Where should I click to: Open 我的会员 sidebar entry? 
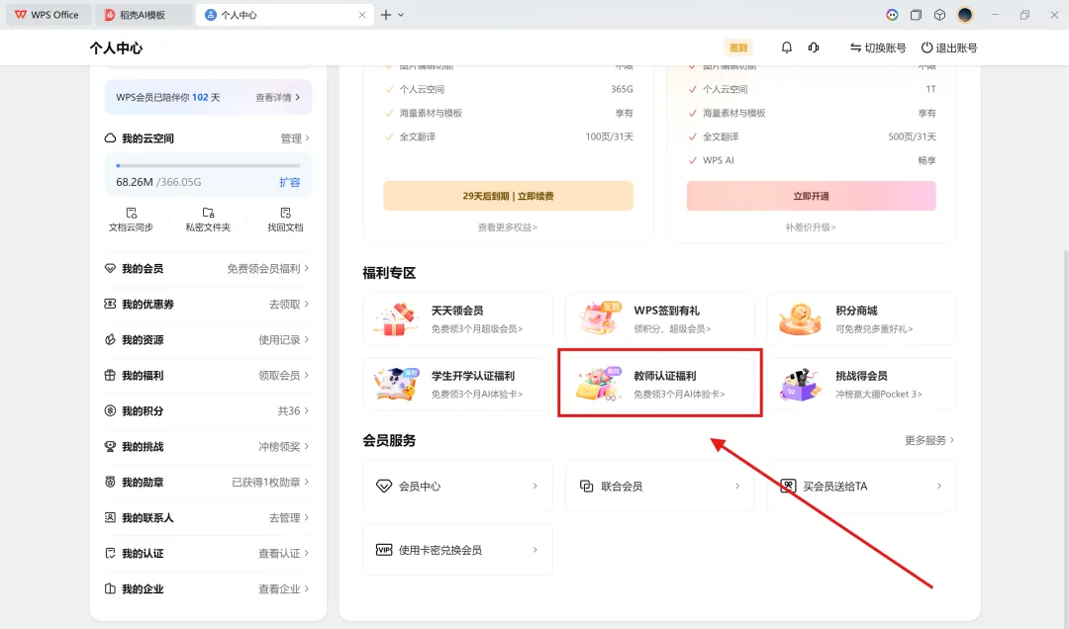click(x=207, y=268)
